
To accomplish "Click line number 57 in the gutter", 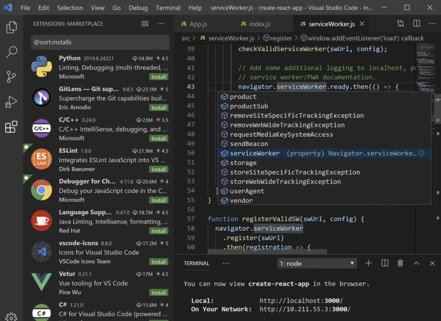I will 191,219.
